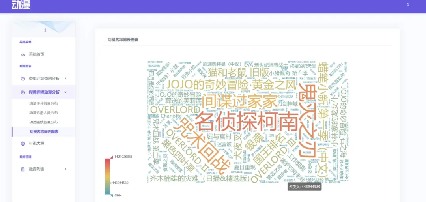426x202 pixels.
Task: Open the 番组计划番剧分析 menu
Action: (x=43, y=79)
